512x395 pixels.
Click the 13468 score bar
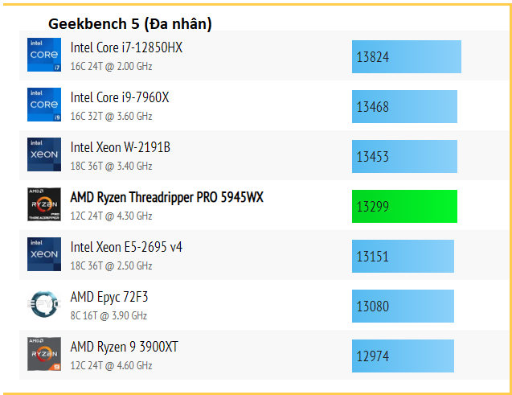coord(404,107)
